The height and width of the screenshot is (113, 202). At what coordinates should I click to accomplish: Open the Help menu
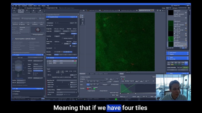point(48,6)
